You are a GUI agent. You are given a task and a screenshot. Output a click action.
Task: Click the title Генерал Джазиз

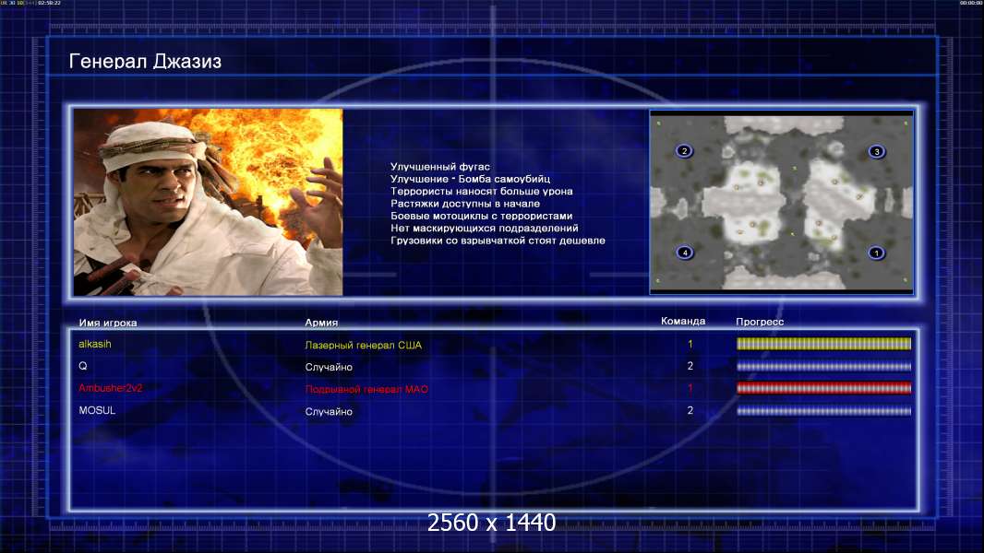pyautogui.click(x=145, y=62)
